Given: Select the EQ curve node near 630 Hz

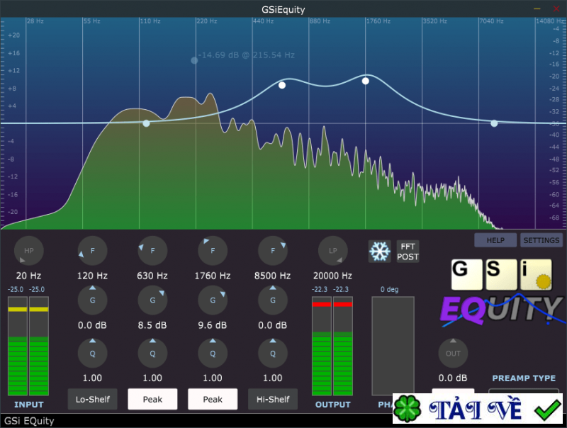Looking at the screenshot, I should point(282,85).
